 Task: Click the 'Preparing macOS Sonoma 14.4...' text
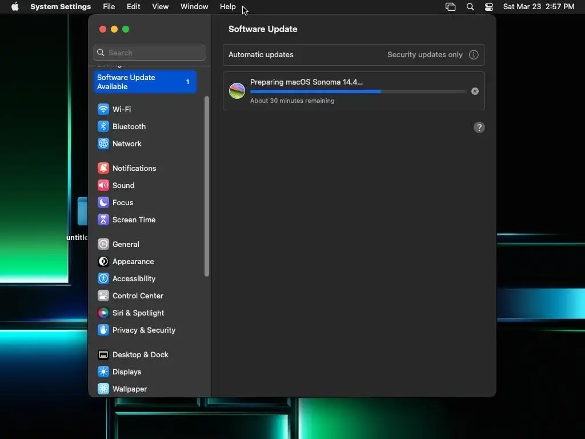(306, 82)
